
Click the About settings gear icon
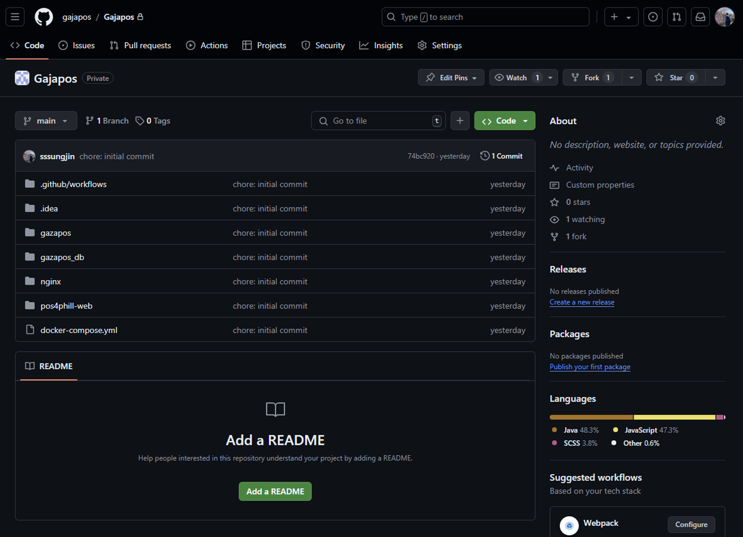click(720, 121)
